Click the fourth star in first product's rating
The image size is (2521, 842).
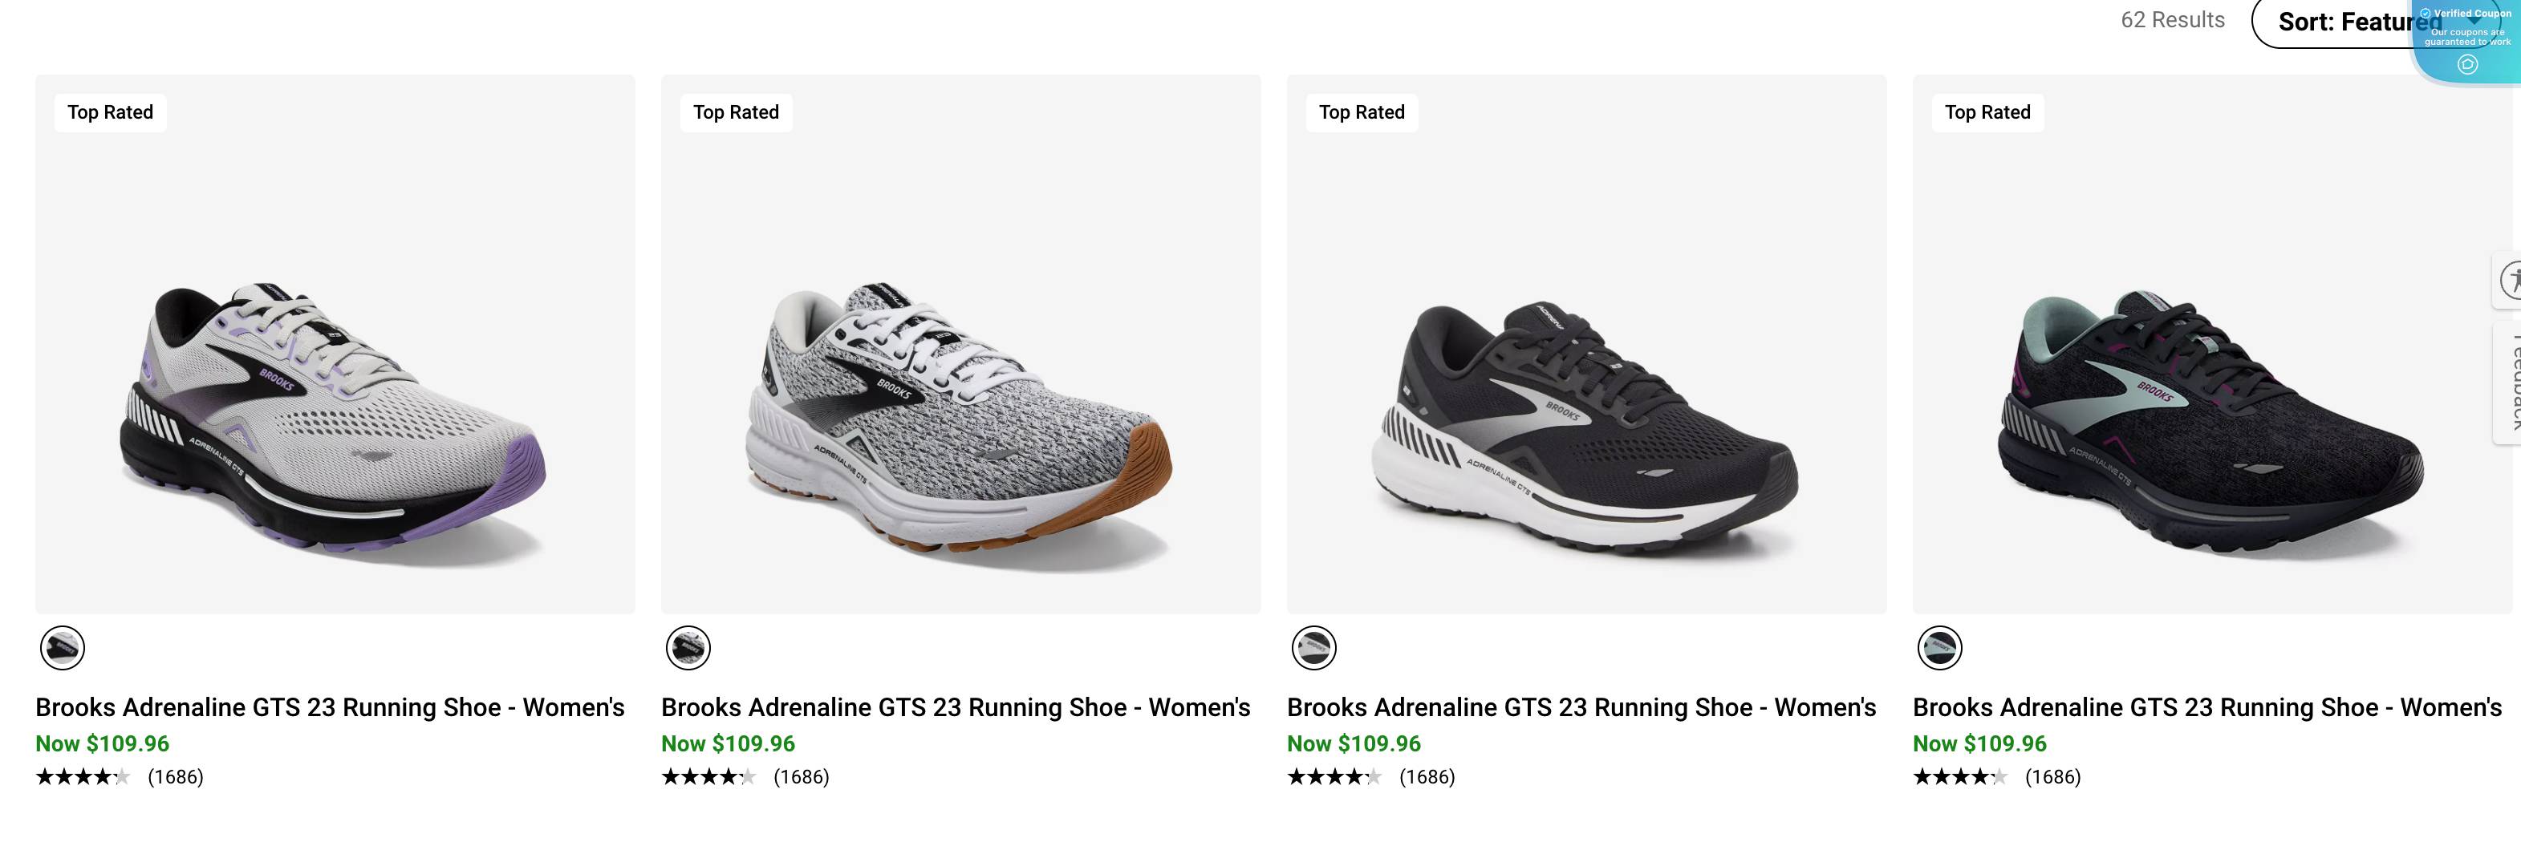click(x=103, y=776)
